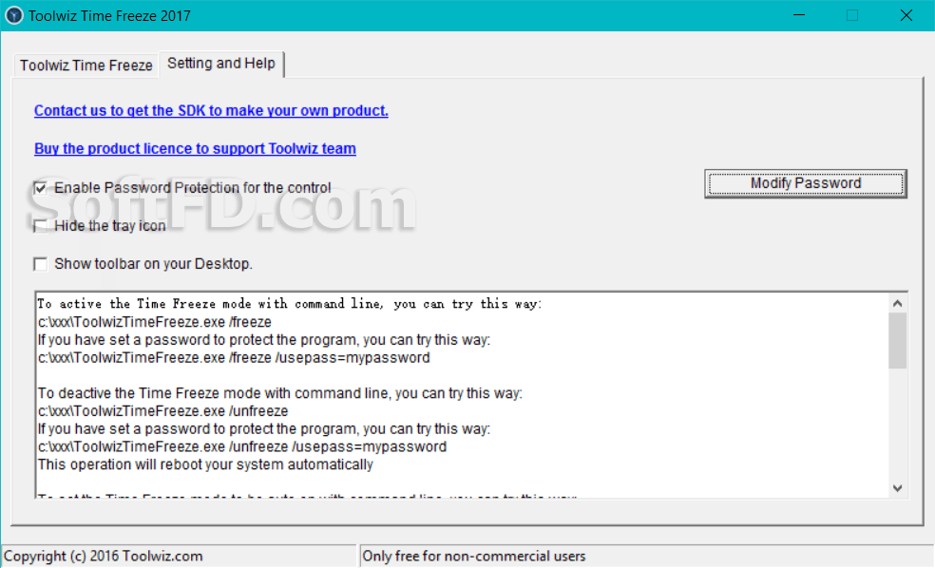935x568 pixels.
Task: Click 'This operation will reboot your system automatically'
Action: click(x=205, y=464)
